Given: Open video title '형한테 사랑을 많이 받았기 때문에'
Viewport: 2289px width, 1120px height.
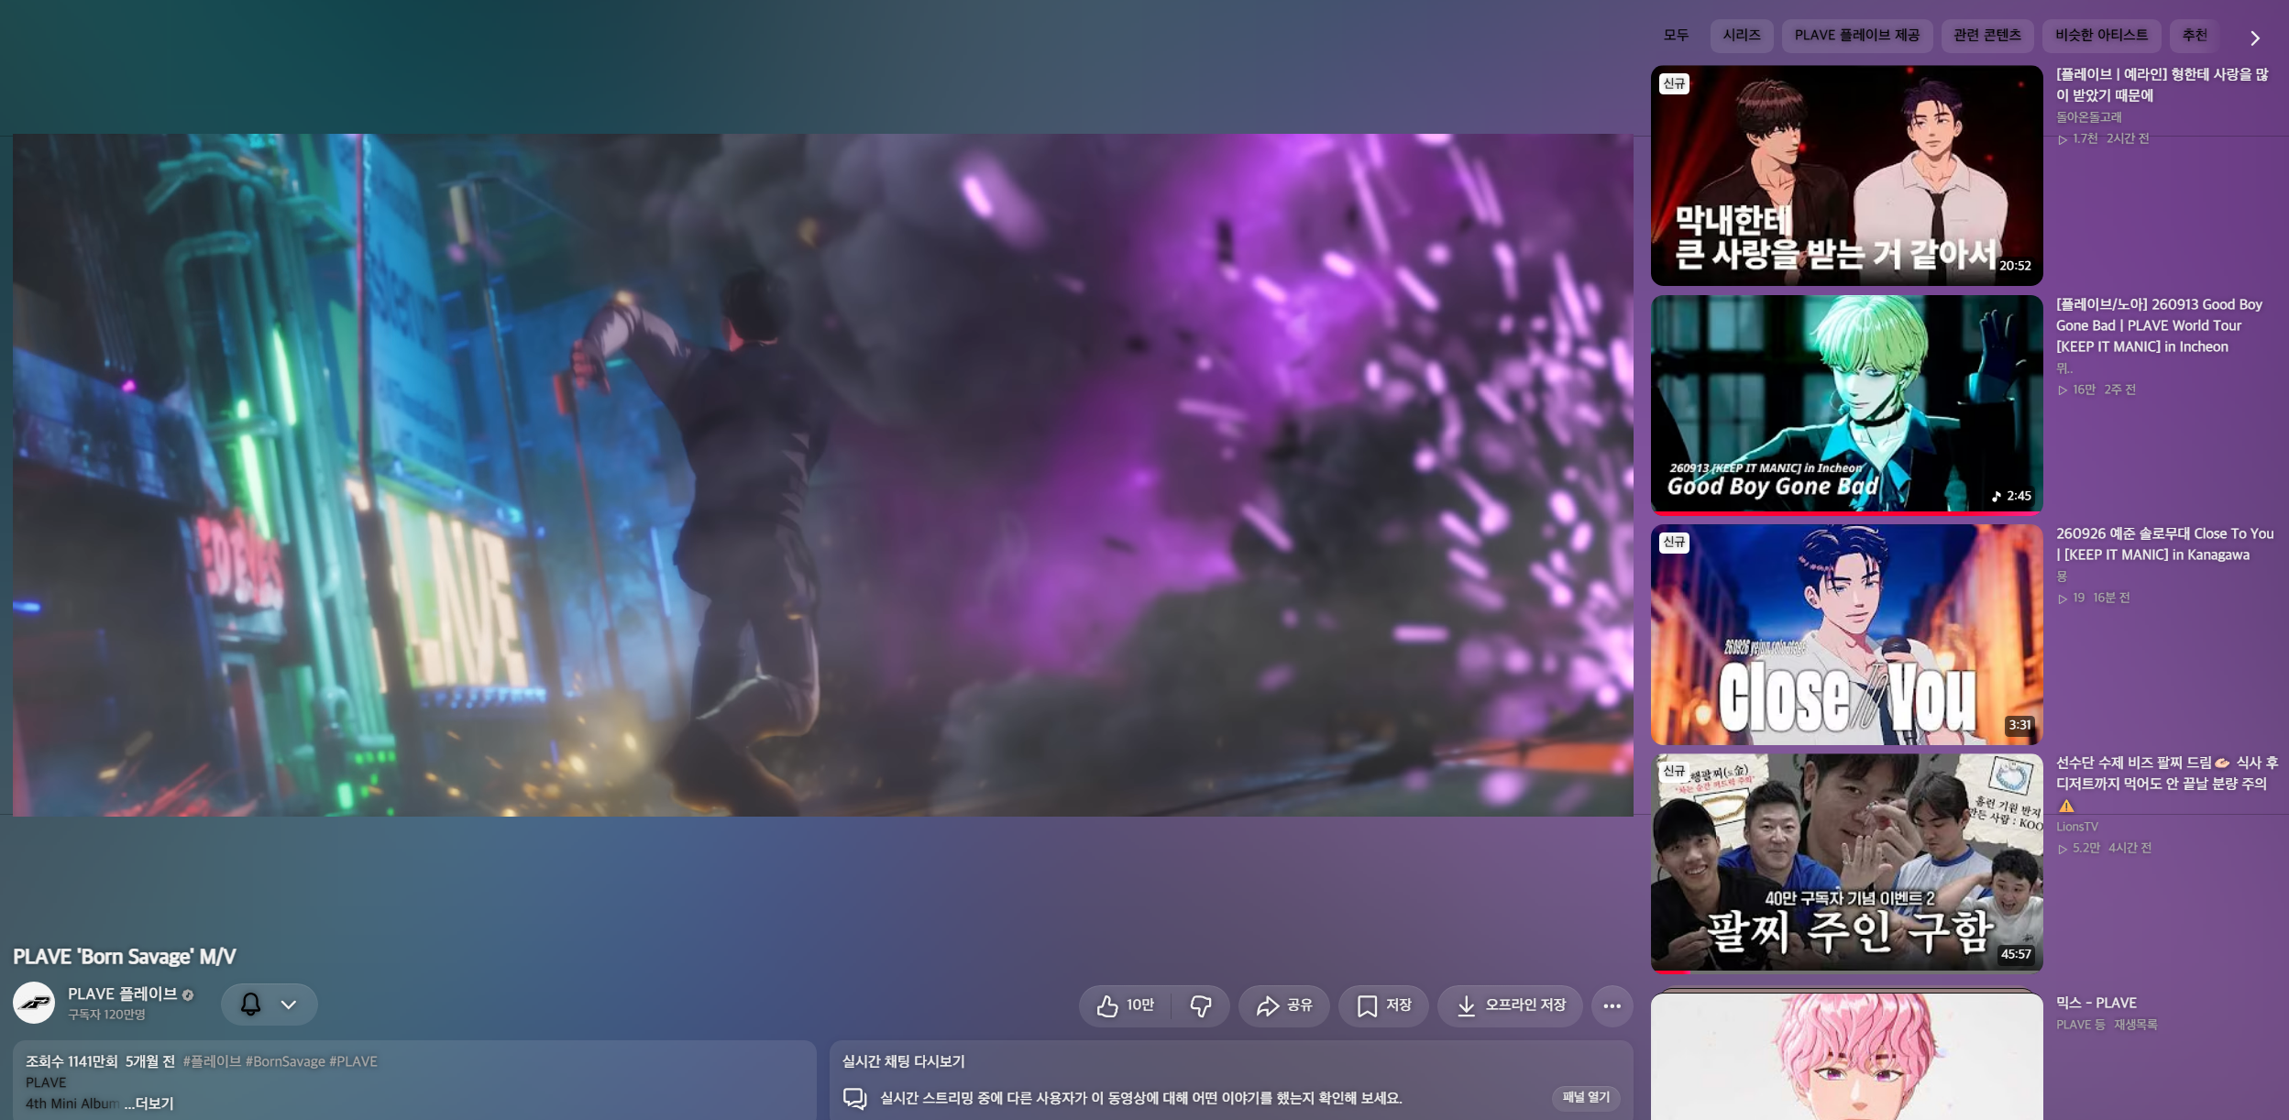Looking at the screenshot, I should (2162, 84).
